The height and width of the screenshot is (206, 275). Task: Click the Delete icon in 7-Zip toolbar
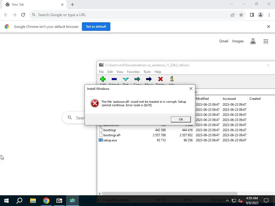click(x=160, y=79)
